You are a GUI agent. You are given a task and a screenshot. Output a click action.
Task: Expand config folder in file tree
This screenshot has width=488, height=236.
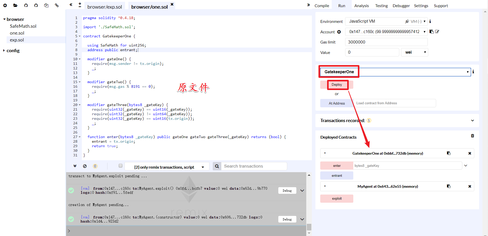coord(4,51)
